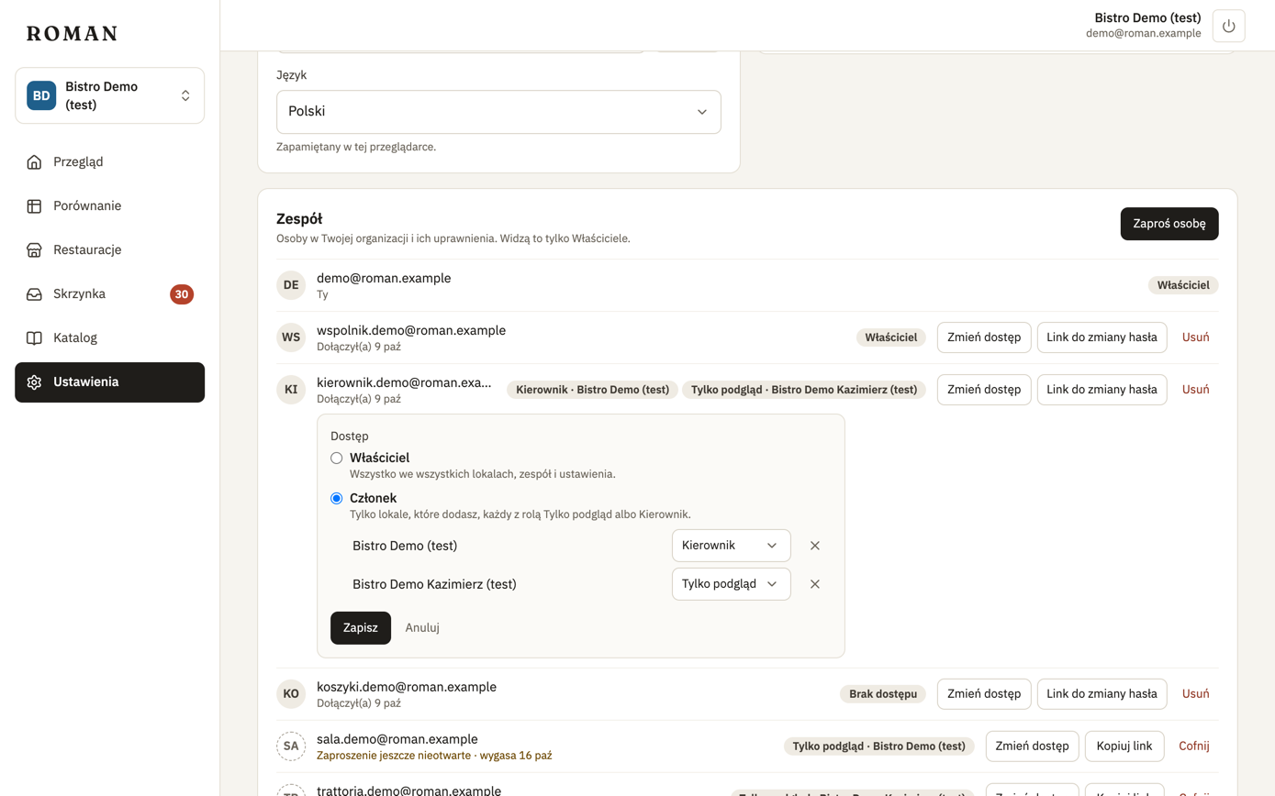The image size is (1275, 796).
Task: Click the power logout icon
Action: point(1228,26)
